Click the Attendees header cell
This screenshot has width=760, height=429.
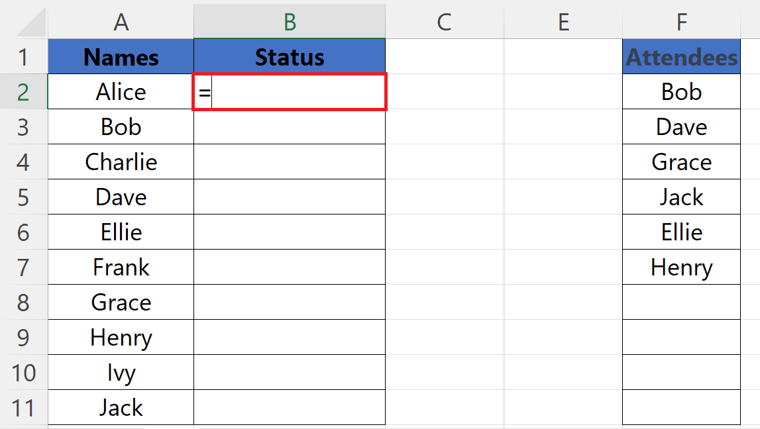681,57
